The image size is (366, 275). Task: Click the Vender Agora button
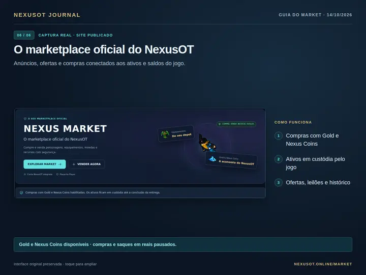click(x=86, y=164)
